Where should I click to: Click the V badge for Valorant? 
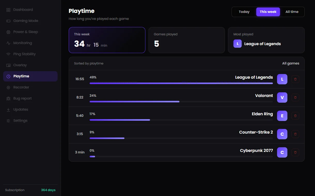[282, 97]
